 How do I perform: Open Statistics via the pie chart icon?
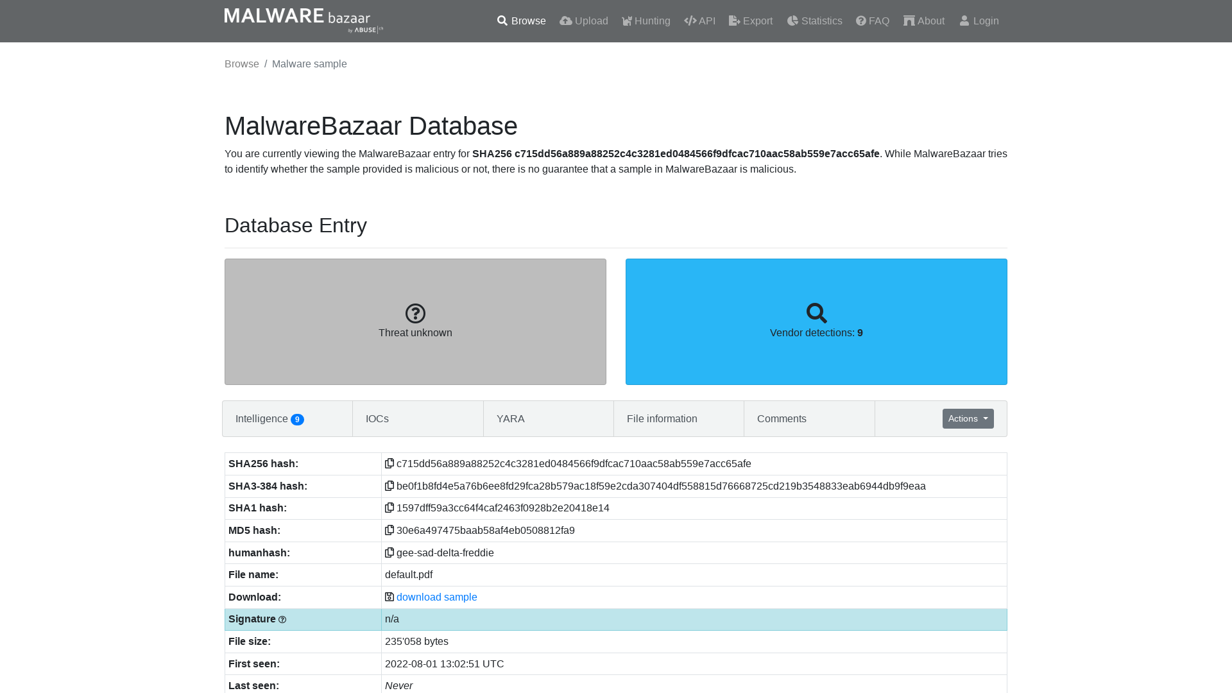793,21
